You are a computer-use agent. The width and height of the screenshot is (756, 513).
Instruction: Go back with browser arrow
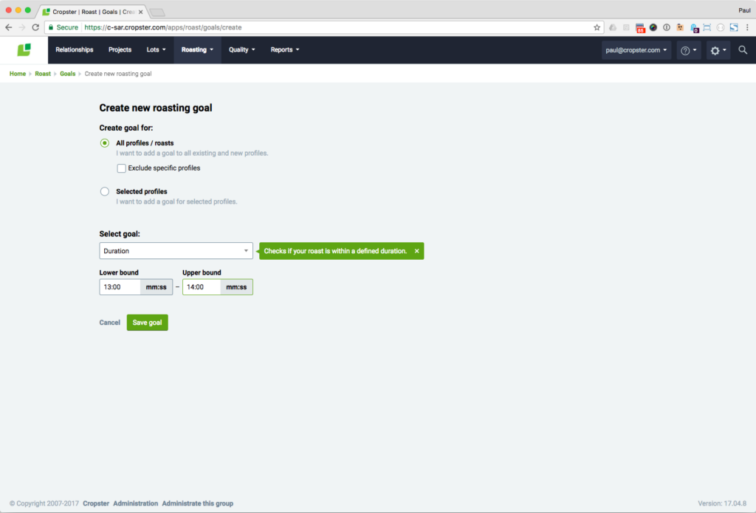[x=9, y=27]
